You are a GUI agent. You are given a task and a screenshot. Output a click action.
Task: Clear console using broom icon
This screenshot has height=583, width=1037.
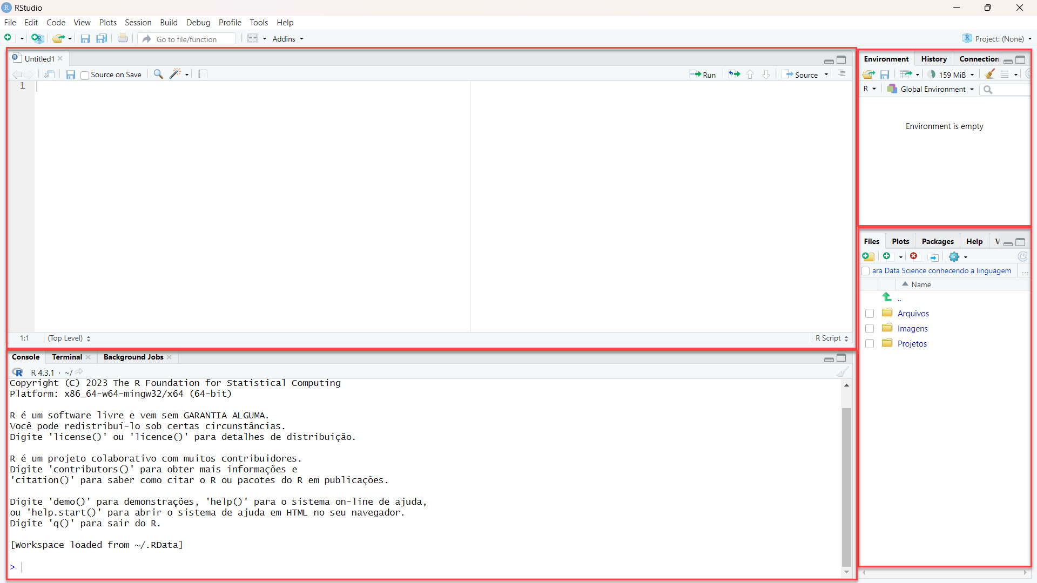point(843,372)
